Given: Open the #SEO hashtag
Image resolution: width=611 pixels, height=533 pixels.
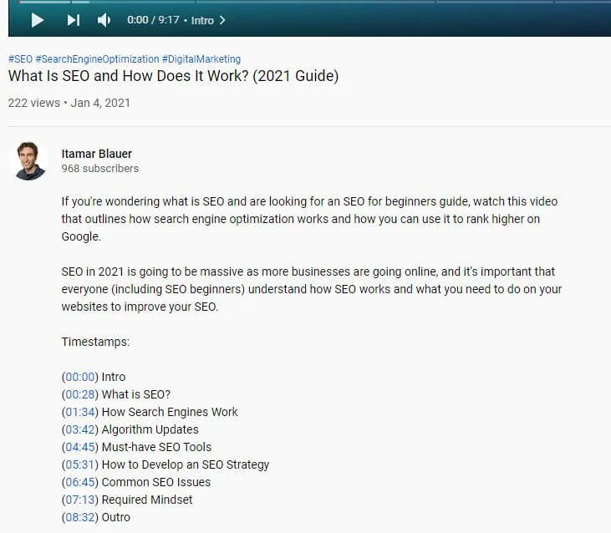Looking at the screenshot, I should coord(20,59).
